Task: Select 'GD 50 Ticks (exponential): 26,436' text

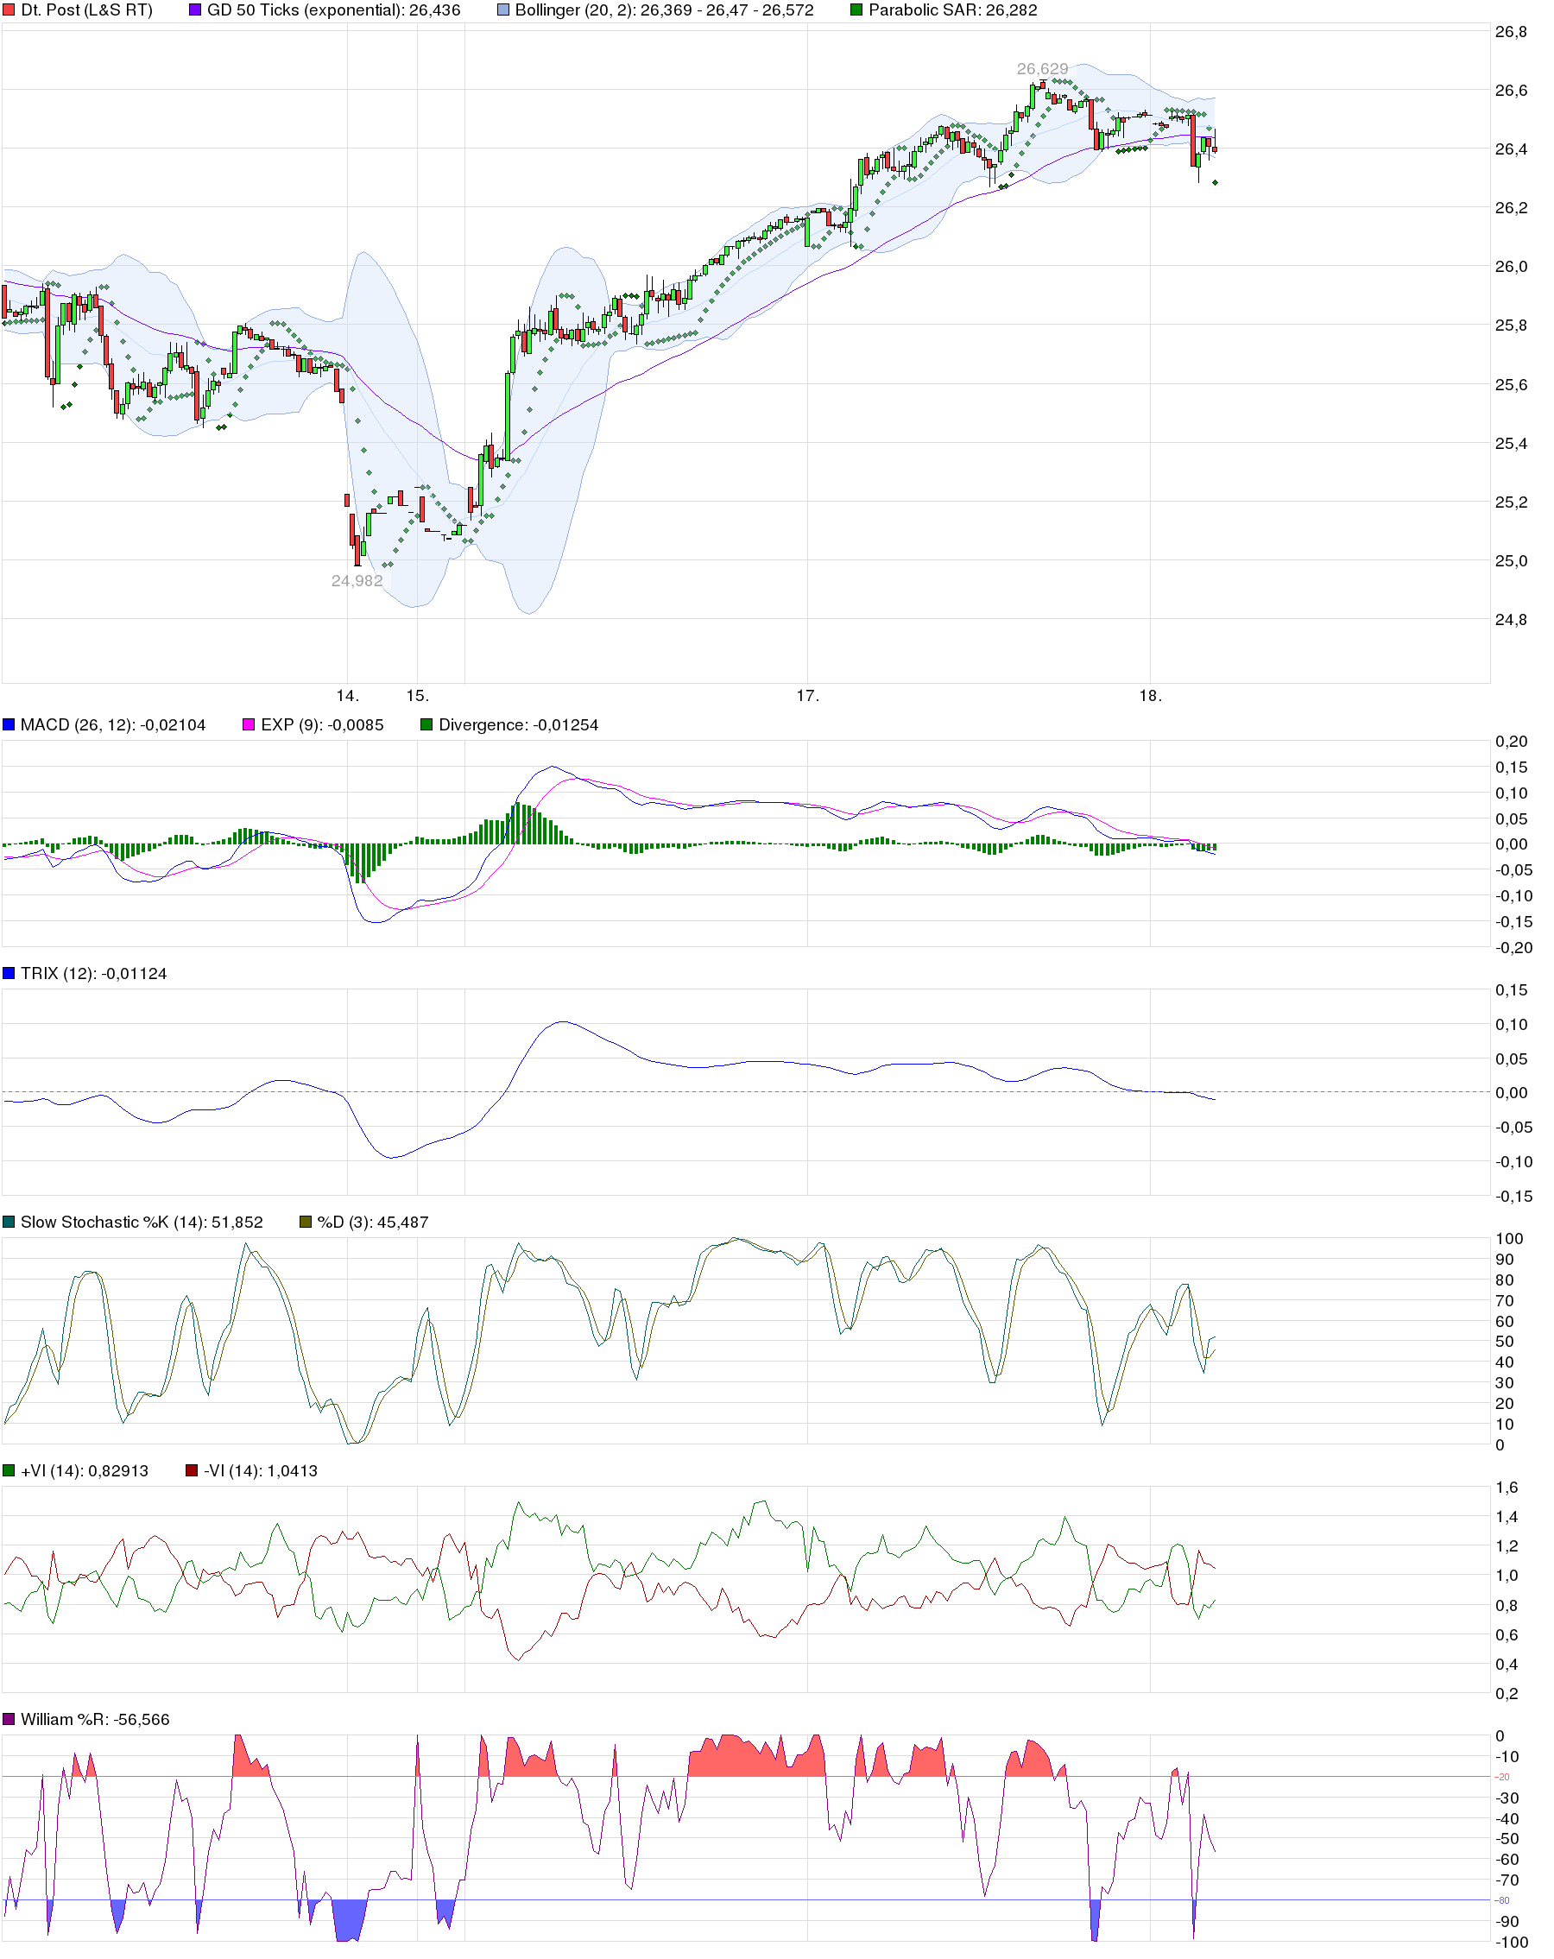Action: (333, 10)
